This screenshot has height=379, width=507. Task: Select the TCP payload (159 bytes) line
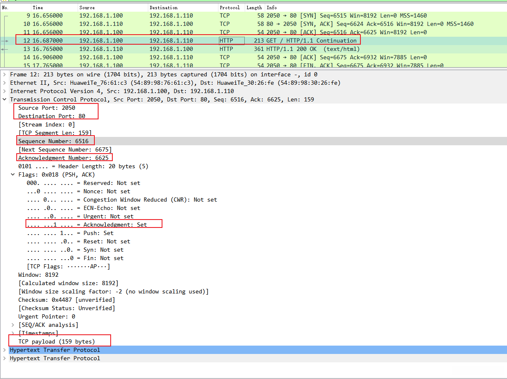tap(57, 341)
